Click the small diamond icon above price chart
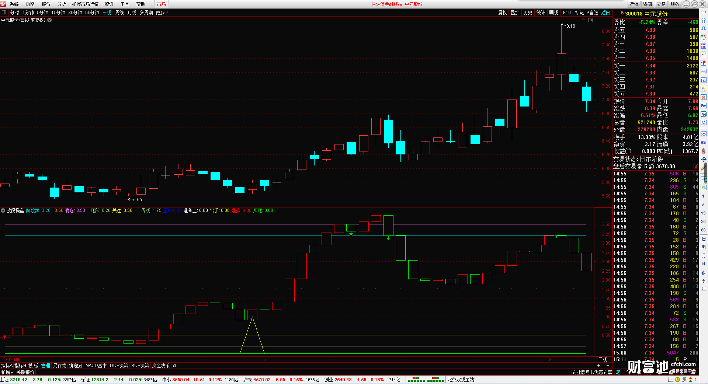This screenshot has height=384, width=708. pyautogui.click(x=583, y=20)
